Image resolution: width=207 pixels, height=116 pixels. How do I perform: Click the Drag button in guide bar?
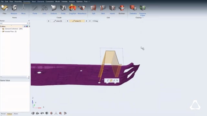[x=95, y=21]
